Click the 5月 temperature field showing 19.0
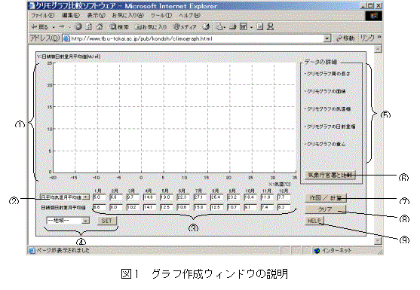This screenshot has height=290, width=420. point(166,197)
